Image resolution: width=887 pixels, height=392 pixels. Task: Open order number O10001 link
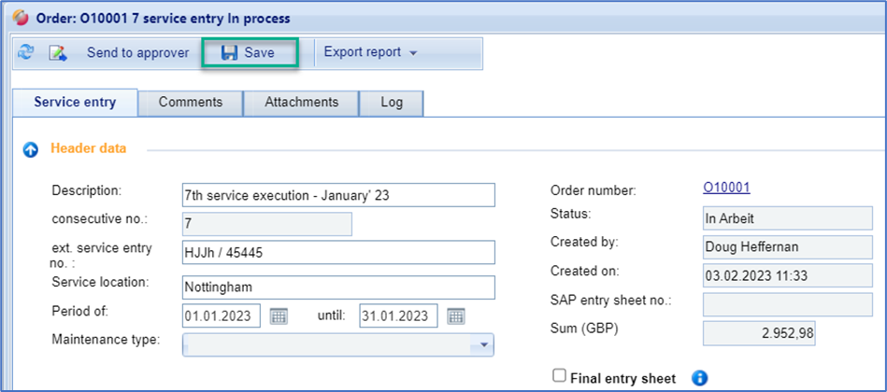[726, 189]
